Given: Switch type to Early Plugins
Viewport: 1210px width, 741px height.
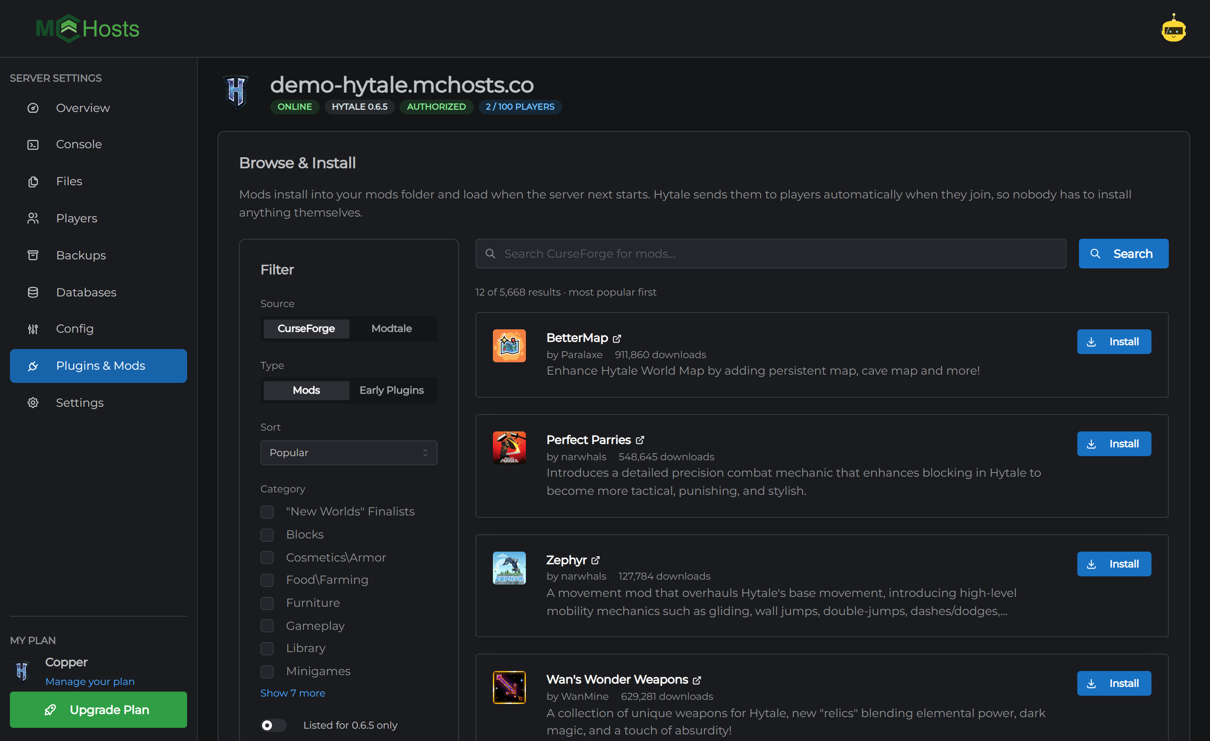Looking at the screenshot, I should (x=392, y=390).
